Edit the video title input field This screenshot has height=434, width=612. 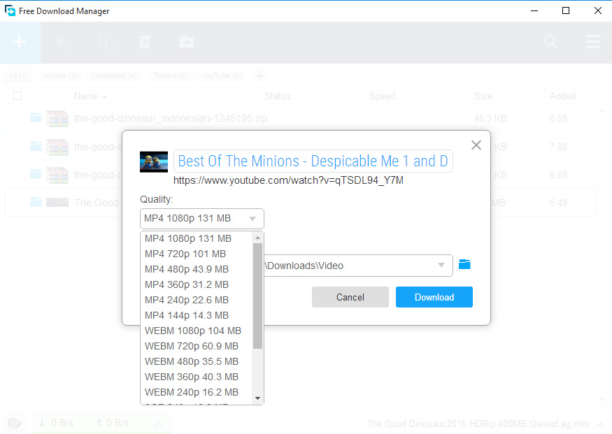pyautogui.click(x=312, y=161)
